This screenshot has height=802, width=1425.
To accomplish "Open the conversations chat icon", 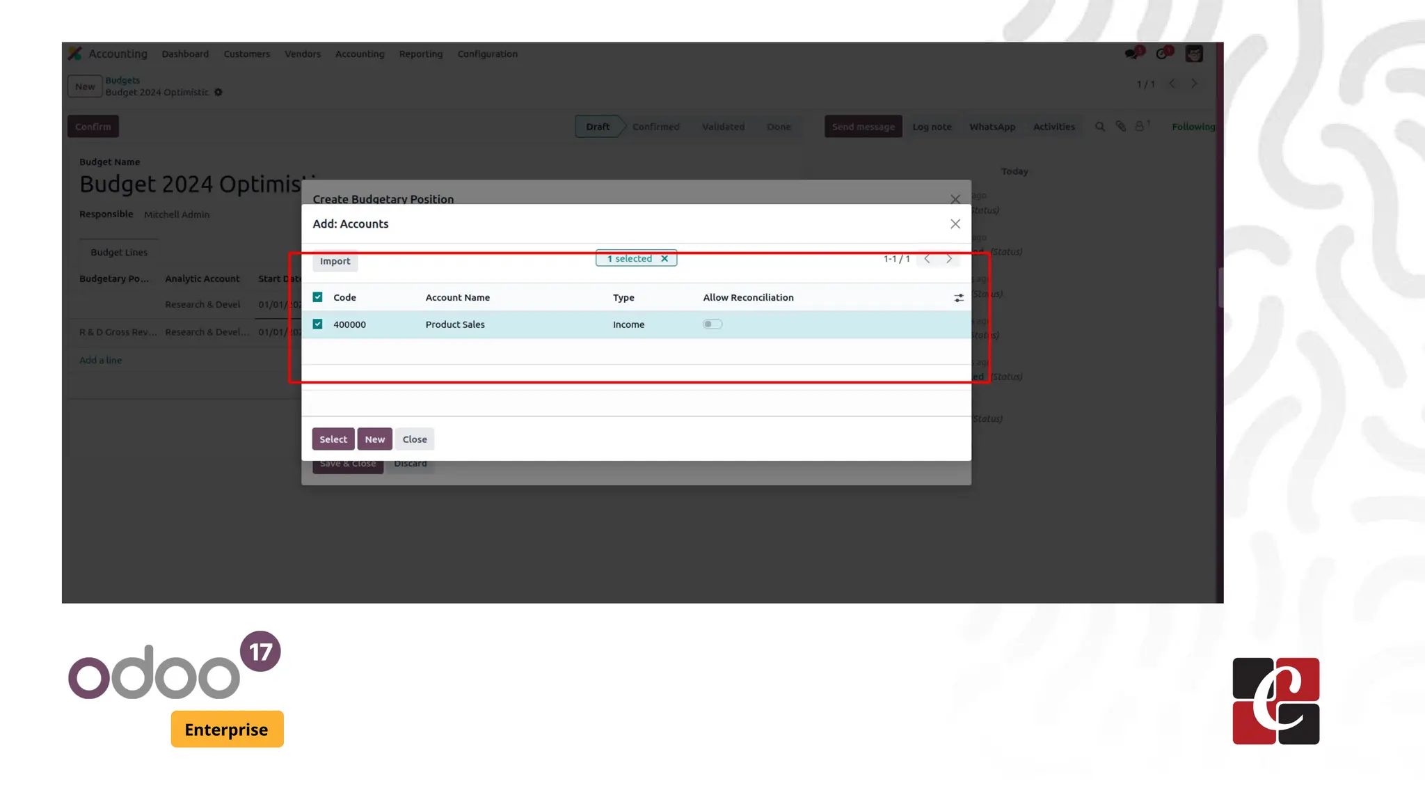I will (1131, 54).
